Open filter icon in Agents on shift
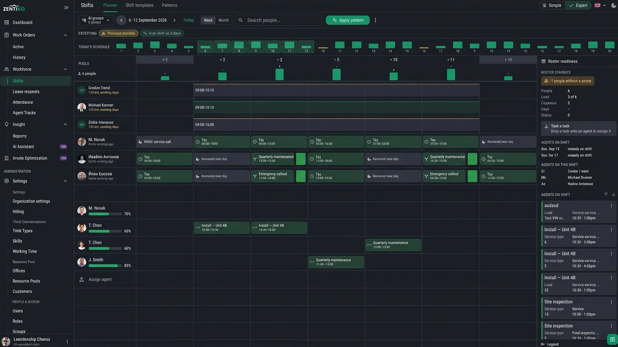The width and height of the screenshot is (618, 347). pos(606,195)
